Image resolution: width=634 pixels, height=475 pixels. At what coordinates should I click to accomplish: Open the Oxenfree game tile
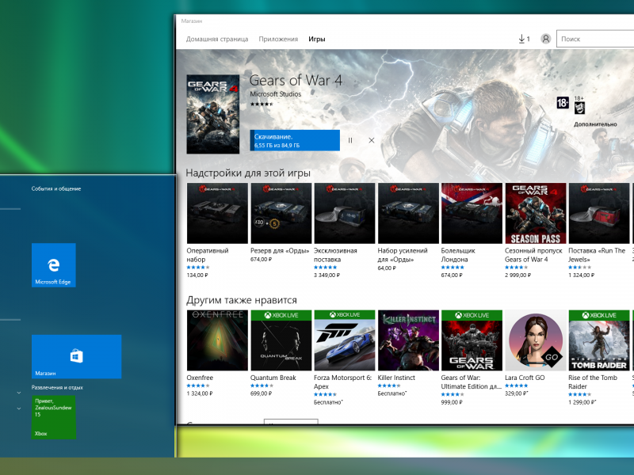coord(217,340)
